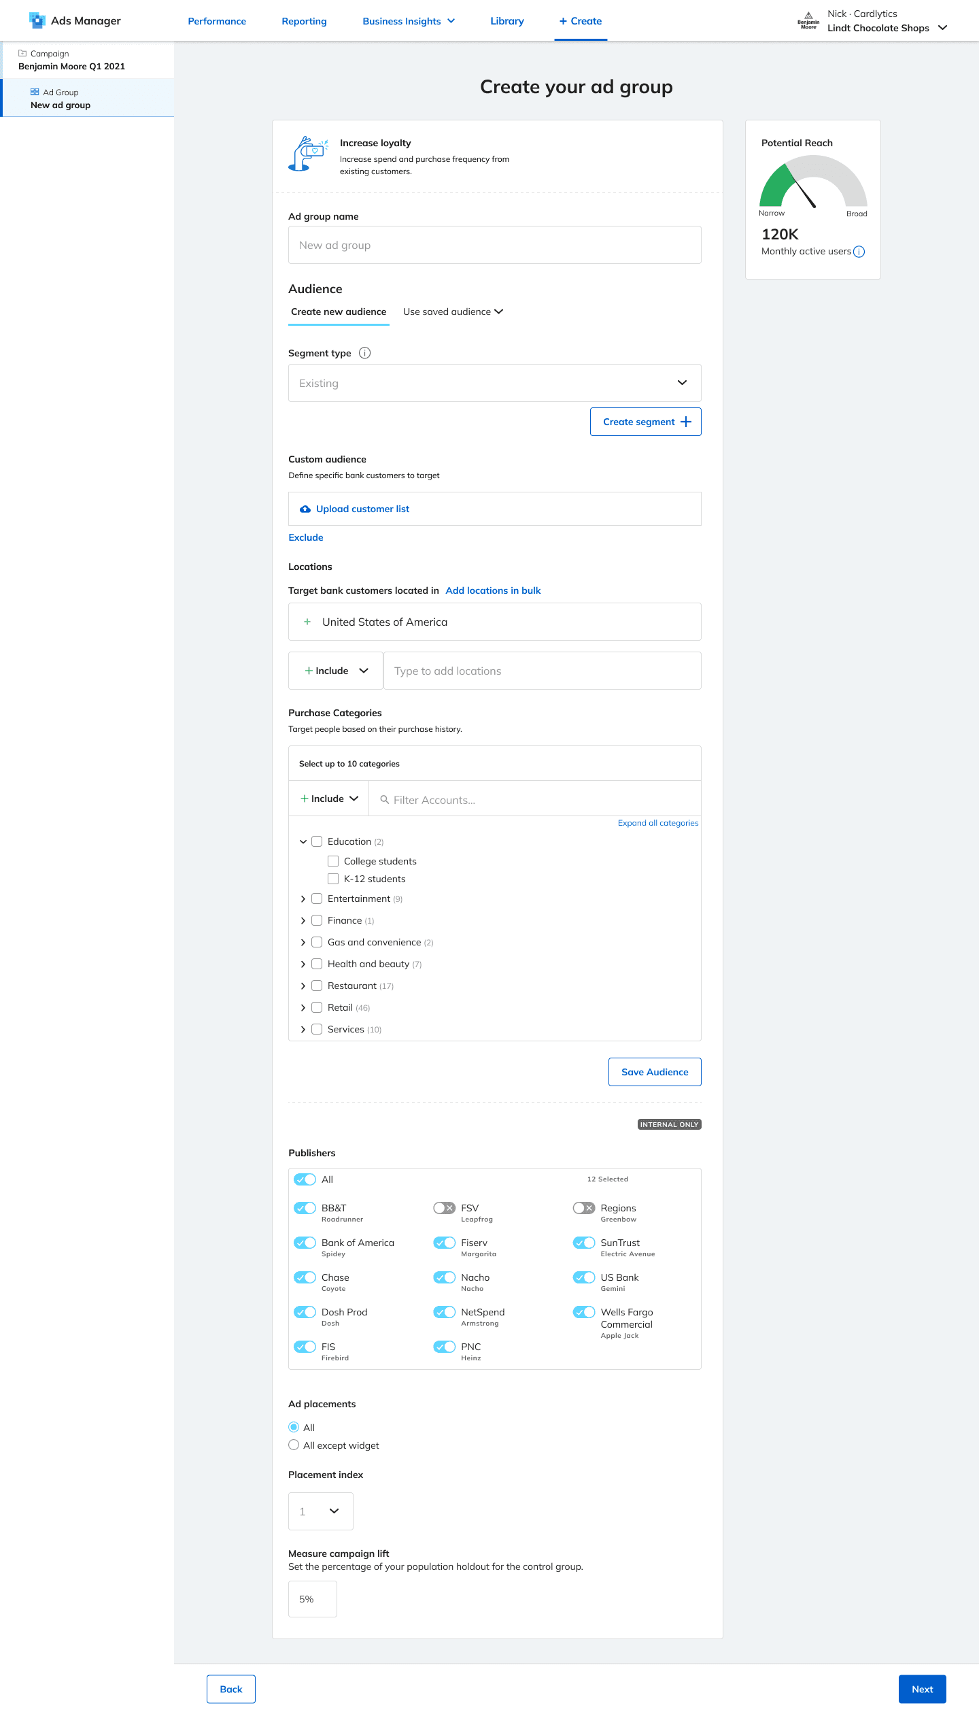Turn off the Chase publisher toggle
The image size is (979, 1714).
[305, 1277]
